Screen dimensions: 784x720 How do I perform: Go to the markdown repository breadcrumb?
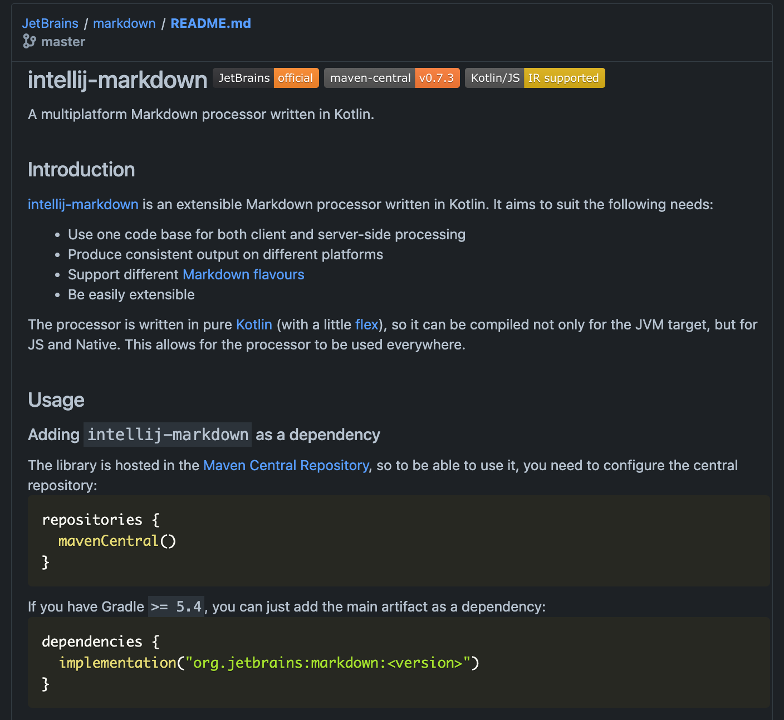point(124,23)
